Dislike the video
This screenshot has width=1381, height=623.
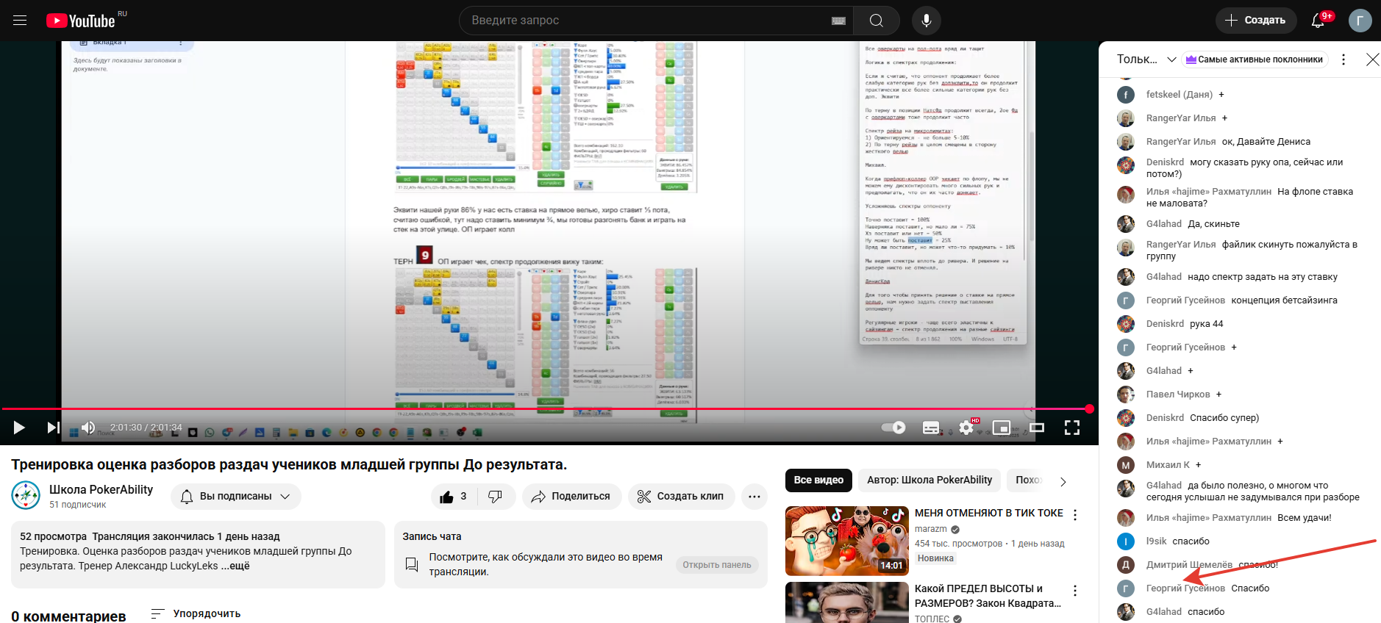[496, 497]
